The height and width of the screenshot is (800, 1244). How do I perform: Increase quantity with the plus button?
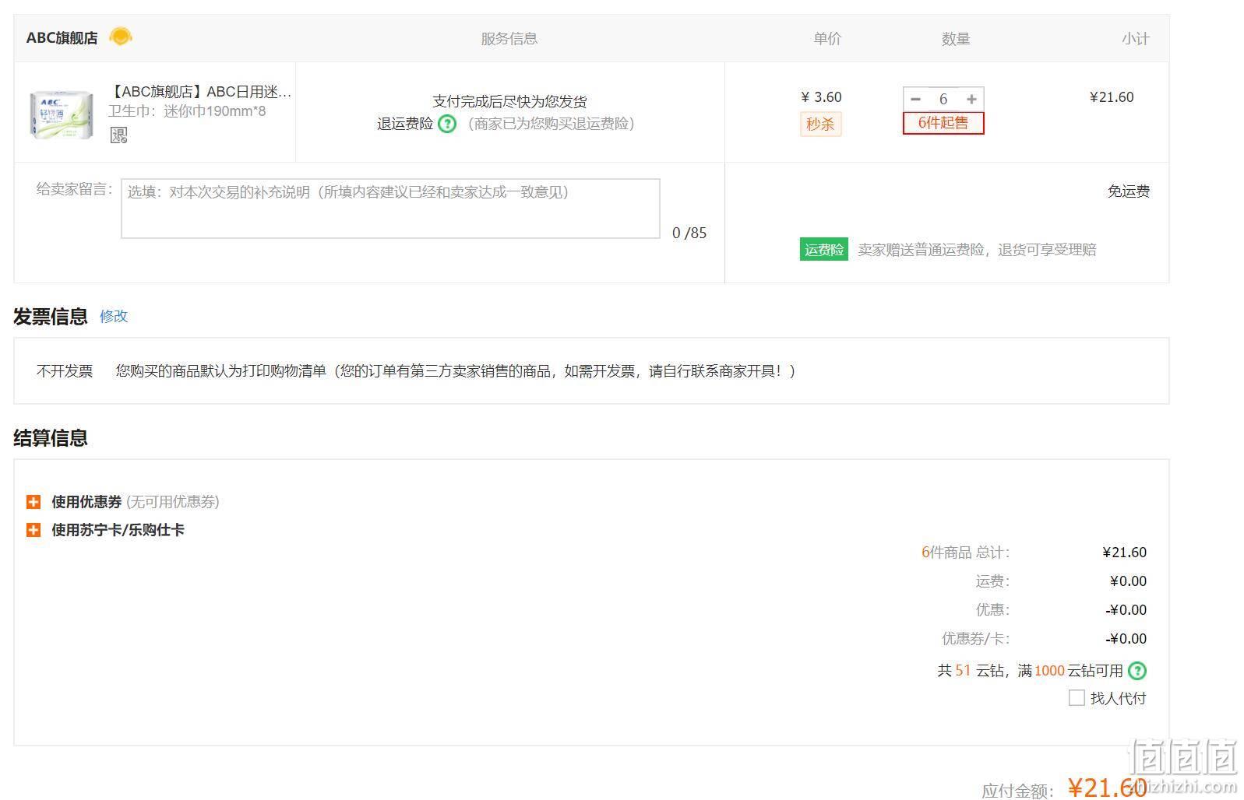(x=971, y=99)
